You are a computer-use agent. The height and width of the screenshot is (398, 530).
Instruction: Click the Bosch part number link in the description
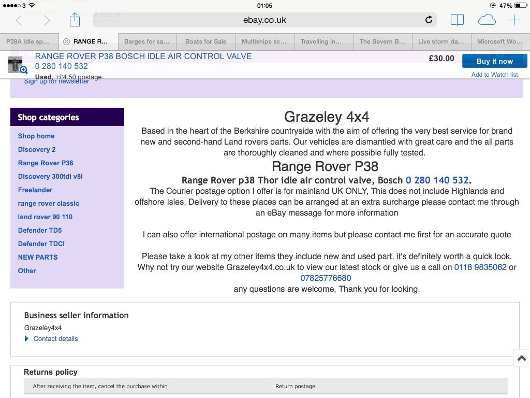click(x=437, y=180)
